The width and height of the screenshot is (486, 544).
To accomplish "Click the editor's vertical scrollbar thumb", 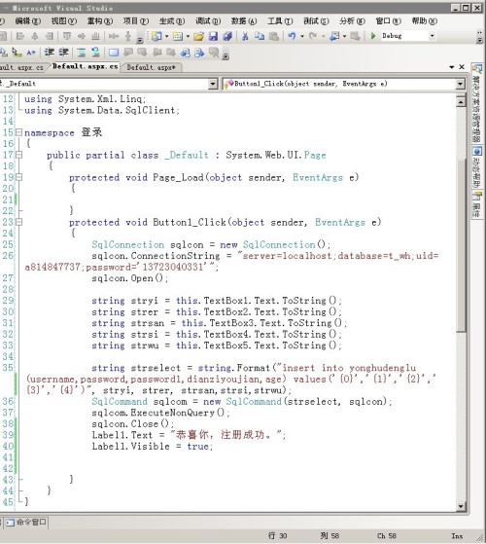I will (x=461, y=245).
